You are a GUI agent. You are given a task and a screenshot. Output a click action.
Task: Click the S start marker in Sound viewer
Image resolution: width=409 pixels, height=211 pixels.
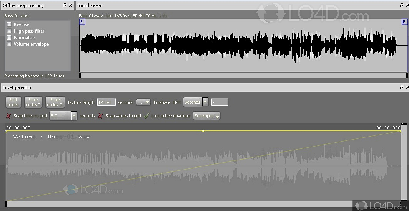[81, 22]
